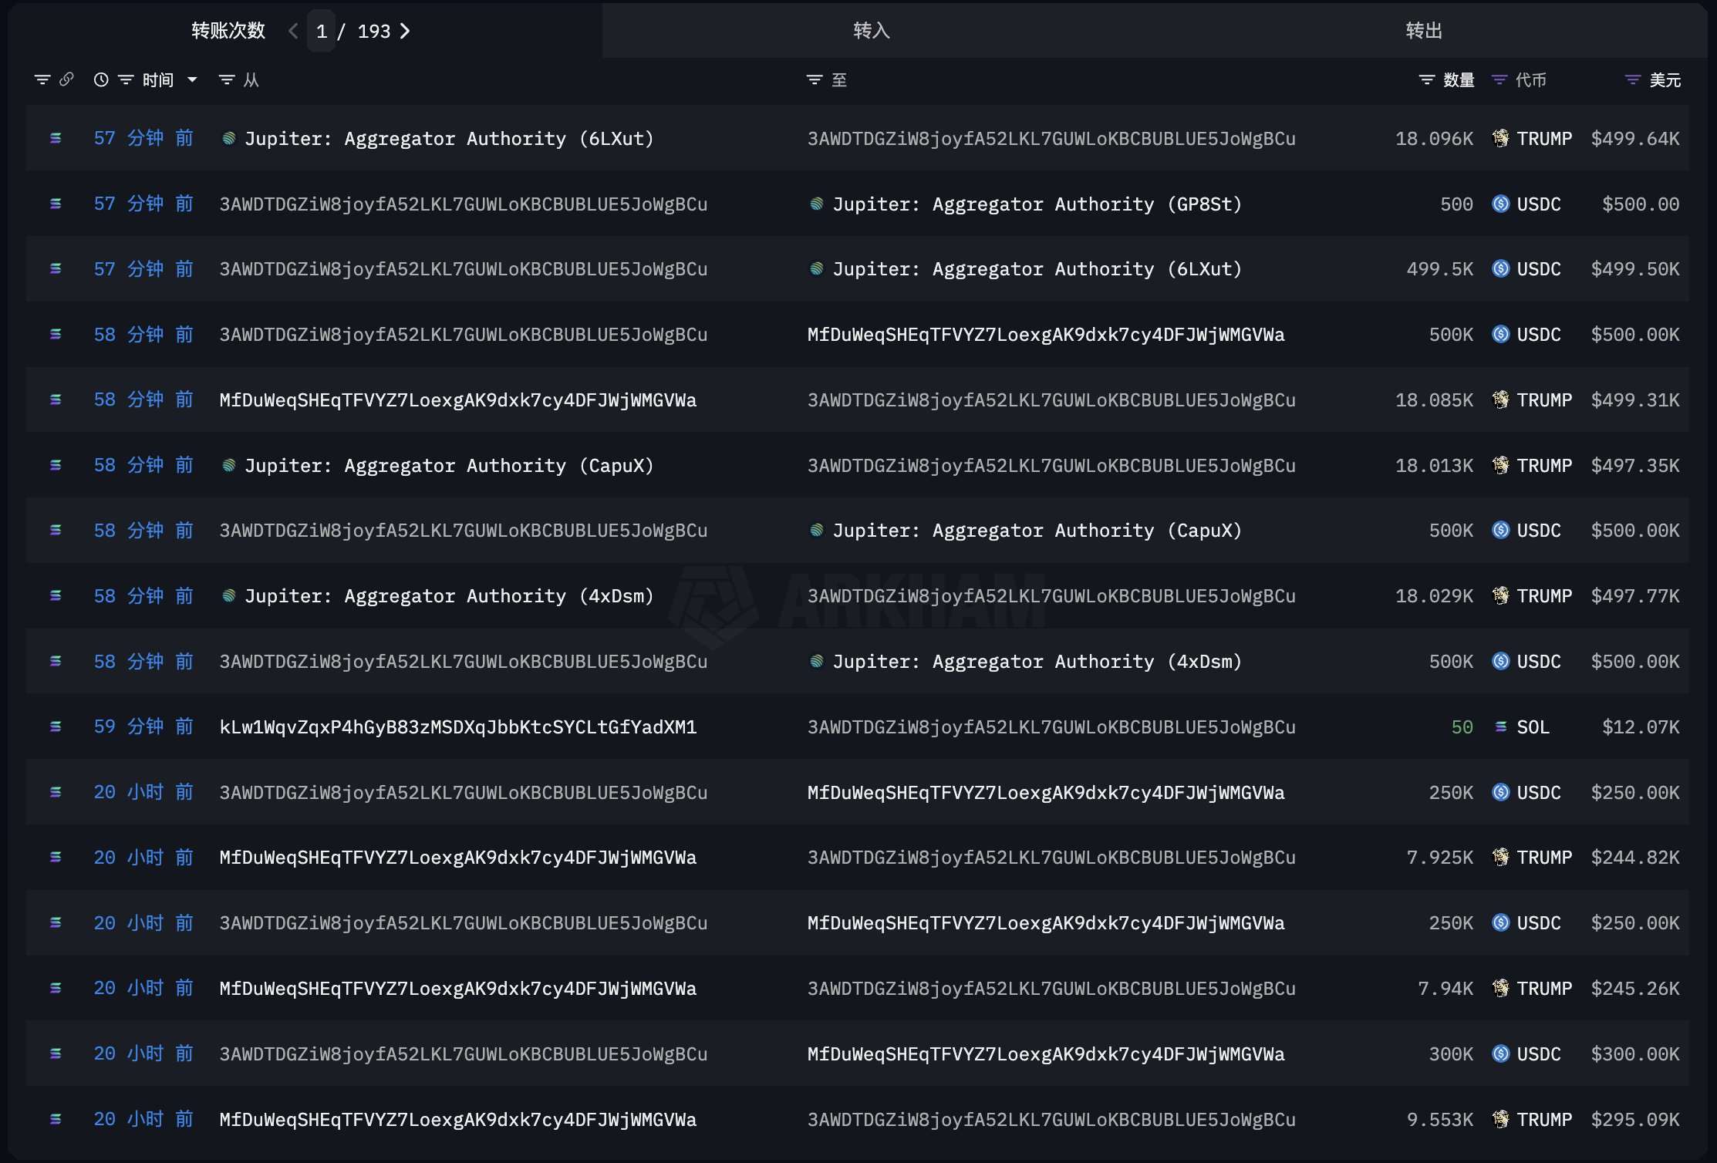This screenshot has height=1163, width=1717.
Task: Switch to the 转入 tab
Action: point(872,31)
